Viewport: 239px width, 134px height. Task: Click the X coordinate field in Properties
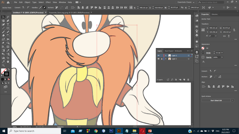(x=213, y=28)
